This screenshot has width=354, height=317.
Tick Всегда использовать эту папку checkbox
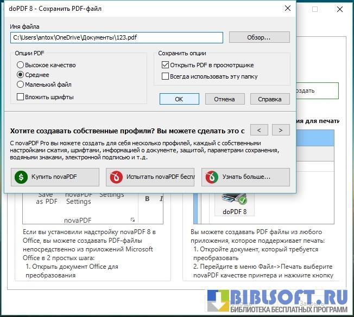click(166, 76)
